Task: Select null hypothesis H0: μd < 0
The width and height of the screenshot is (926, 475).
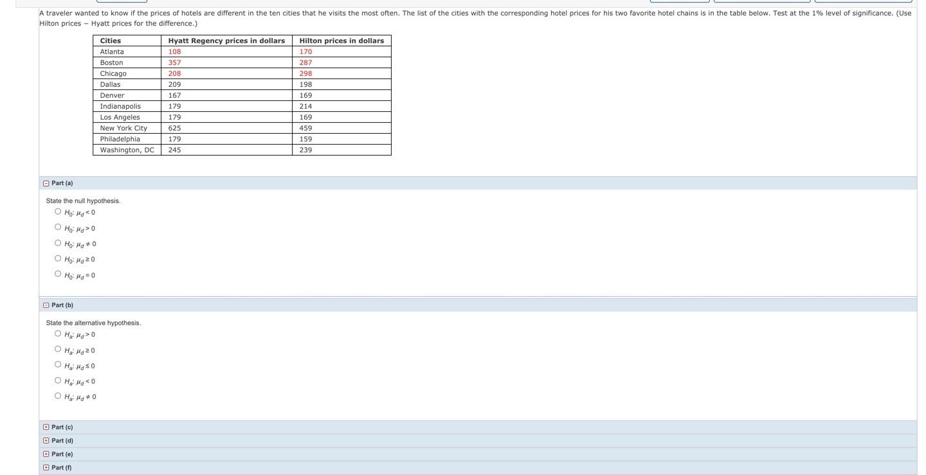Action: [58, 211]
